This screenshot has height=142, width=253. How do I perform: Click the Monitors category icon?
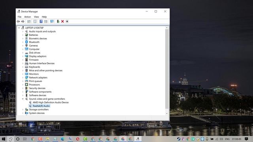(26, 74)
